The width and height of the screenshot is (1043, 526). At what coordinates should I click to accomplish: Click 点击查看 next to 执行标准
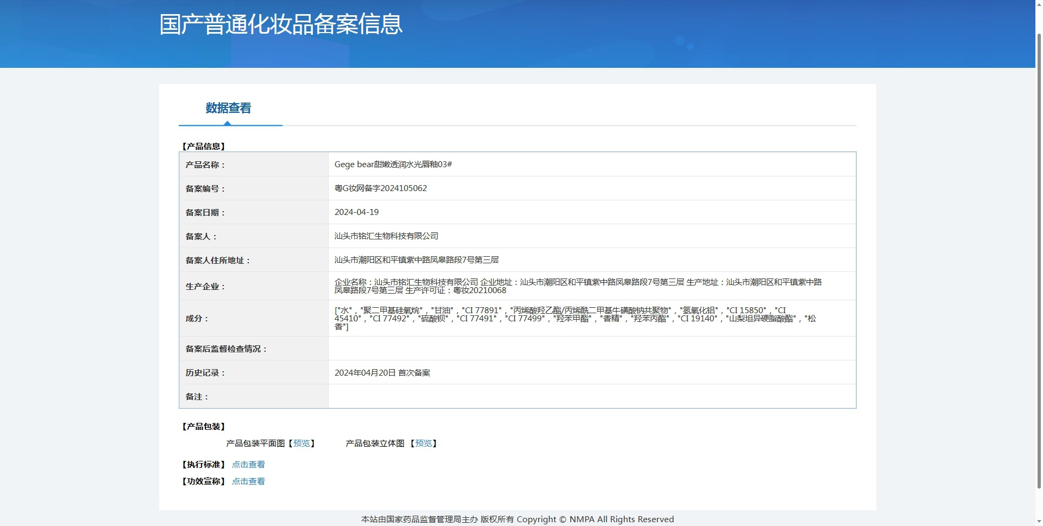[x=248, y=465]
